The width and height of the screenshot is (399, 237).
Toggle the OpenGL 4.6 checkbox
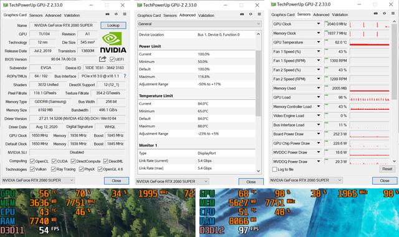[x=100, y=169]
